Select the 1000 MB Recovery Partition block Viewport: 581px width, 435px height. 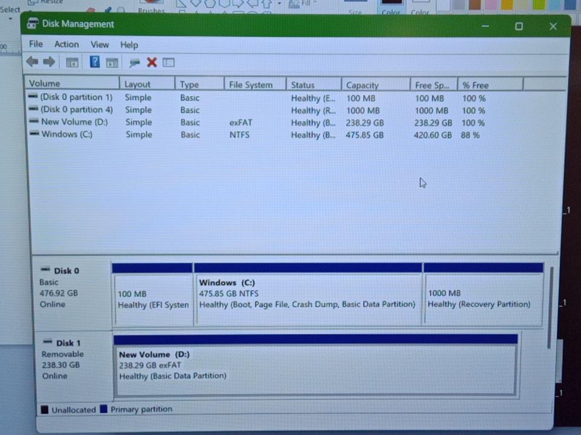483,295
